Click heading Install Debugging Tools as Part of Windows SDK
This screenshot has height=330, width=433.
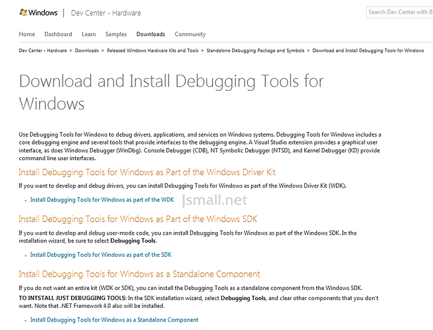tap(138, 219)
